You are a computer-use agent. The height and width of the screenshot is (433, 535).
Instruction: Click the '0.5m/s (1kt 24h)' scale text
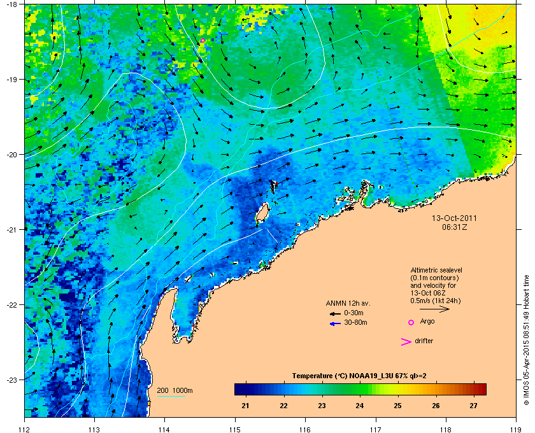coord(436,301)
